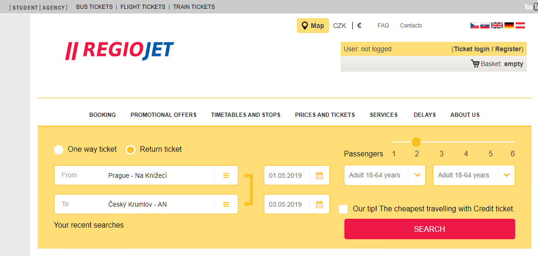Swap From and To stations arrow

coord(248,189)
